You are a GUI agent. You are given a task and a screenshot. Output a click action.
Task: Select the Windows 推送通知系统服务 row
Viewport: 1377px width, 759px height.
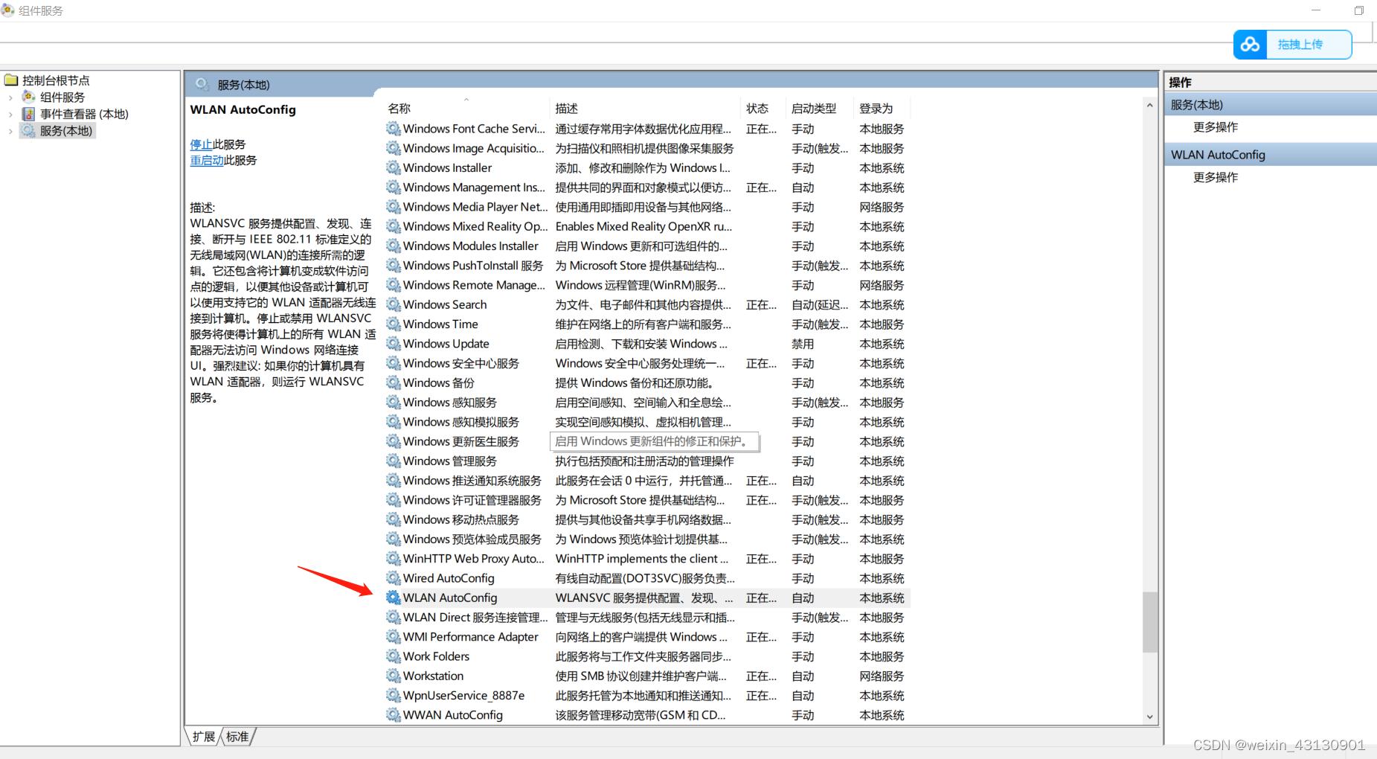[x=647, y=481]
